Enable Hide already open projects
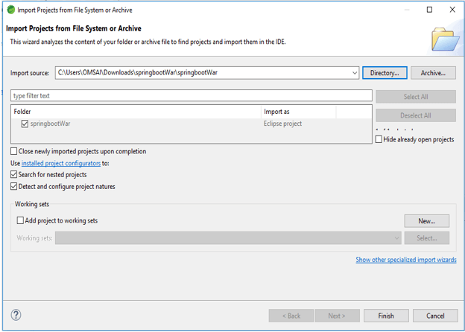The image size is (465, 332). point(379,139)
